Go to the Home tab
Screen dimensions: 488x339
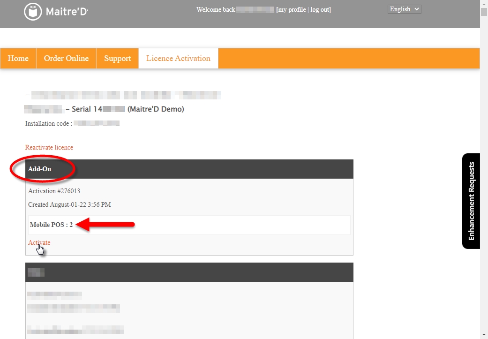(x=18, y=59)
